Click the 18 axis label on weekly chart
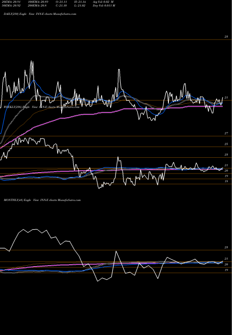The width and height of the screenshot is (232, 335). pos(226,181)
